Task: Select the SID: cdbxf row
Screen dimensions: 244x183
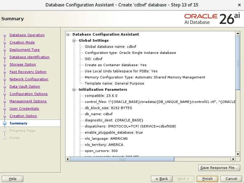Action: pos(93,59)
